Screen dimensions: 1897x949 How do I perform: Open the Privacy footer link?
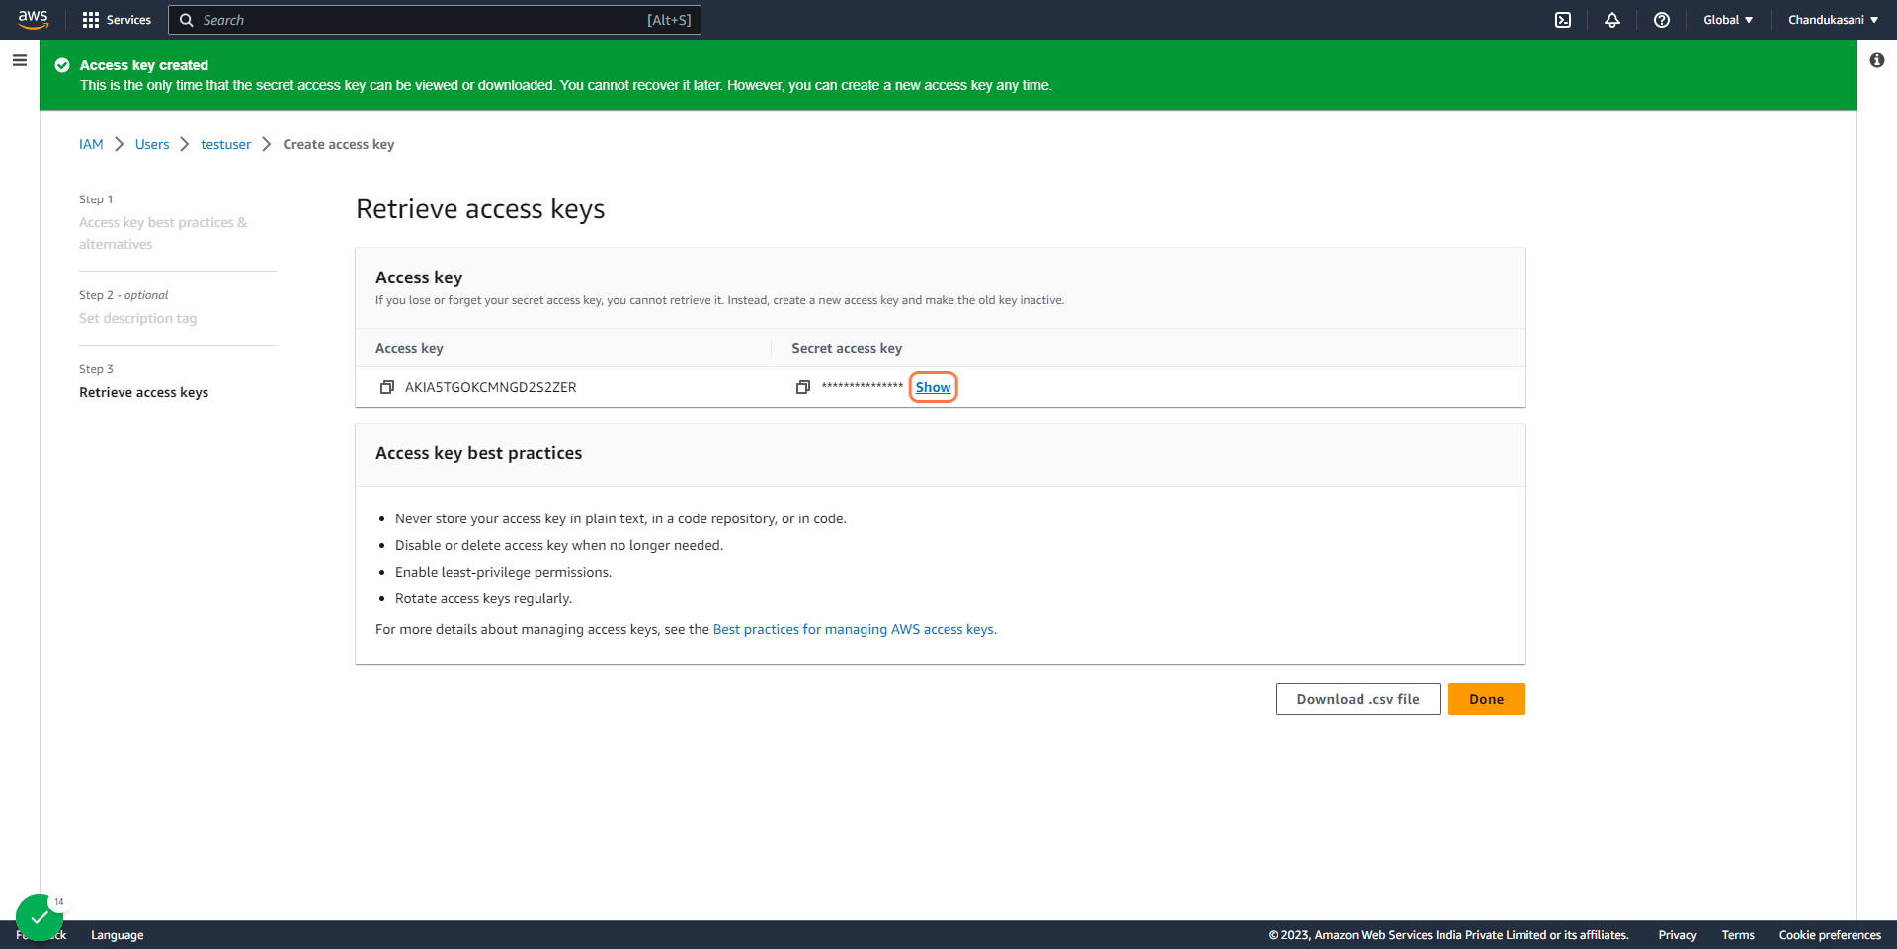1678,935
